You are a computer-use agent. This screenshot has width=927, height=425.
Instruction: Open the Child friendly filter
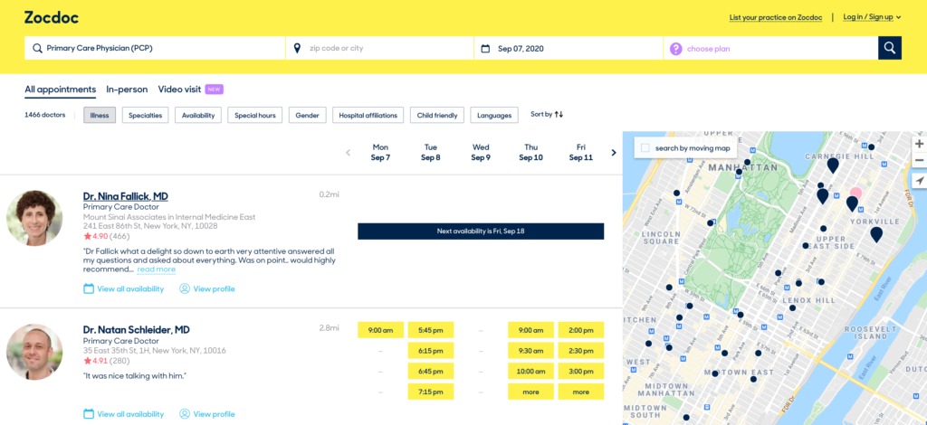point(437,115)
